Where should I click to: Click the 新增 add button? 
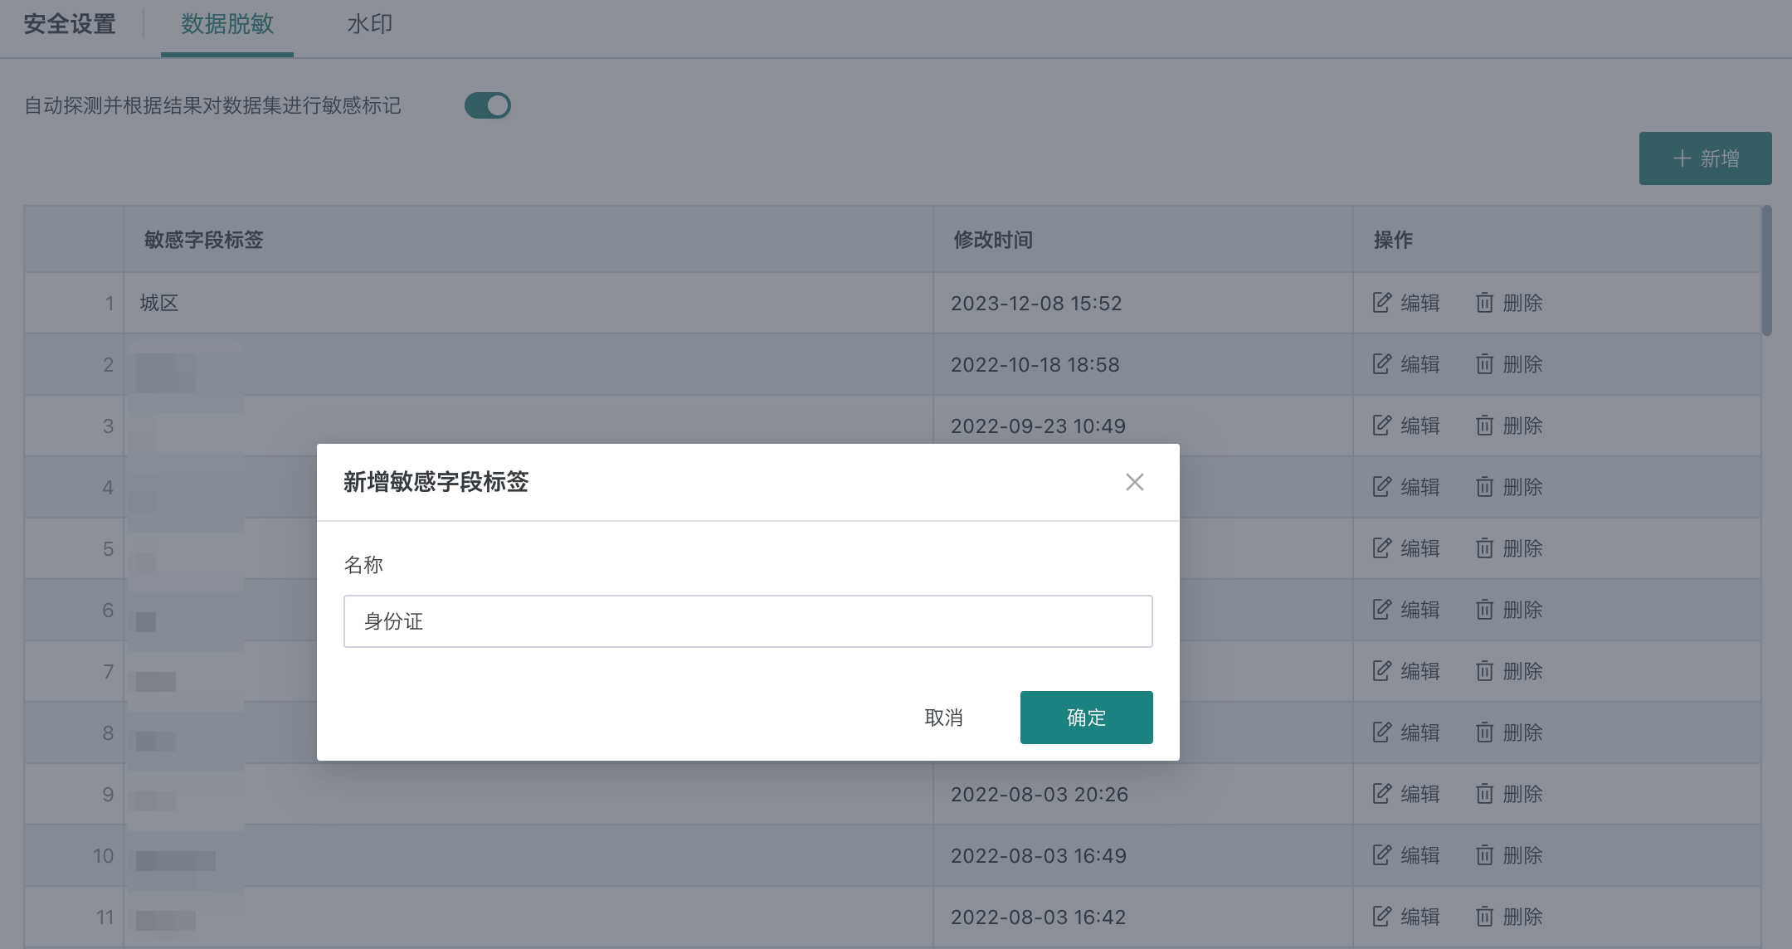1705,158
